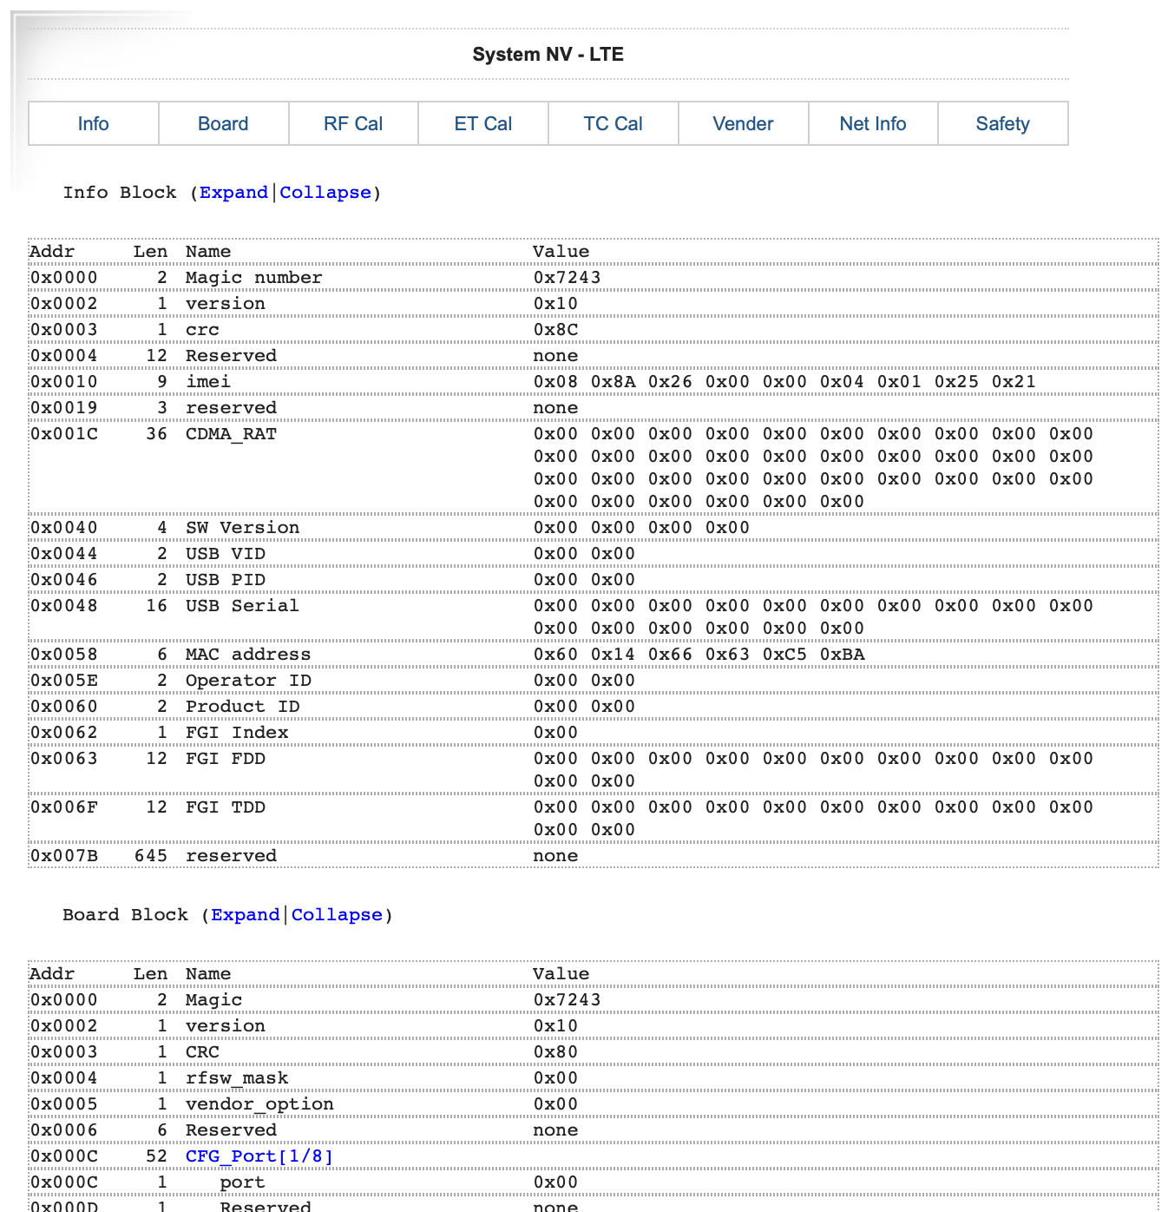Collapse the Info Block section
This screenshot has width=1168, height=1212.
click(x=325, y=193)
